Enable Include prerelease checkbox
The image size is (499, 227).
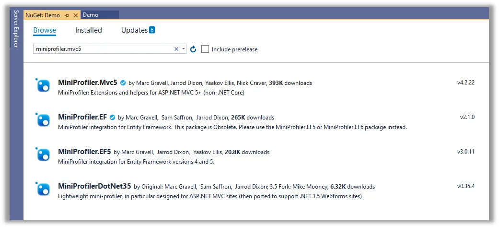pos(205,49)
